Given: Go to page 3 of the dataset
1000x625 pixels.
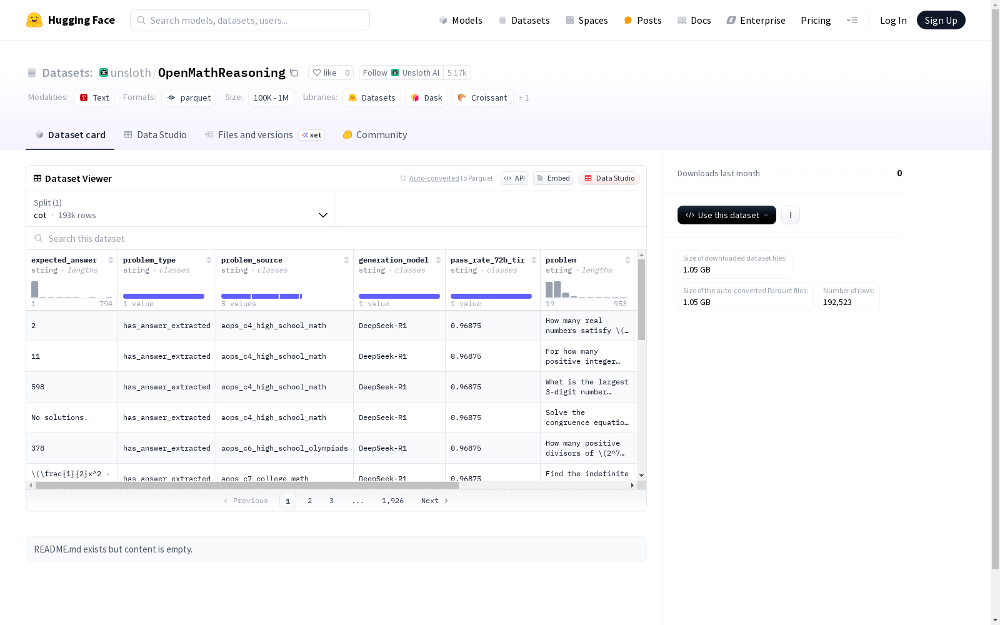Looking at the screenshot, I should click(331, 501).
